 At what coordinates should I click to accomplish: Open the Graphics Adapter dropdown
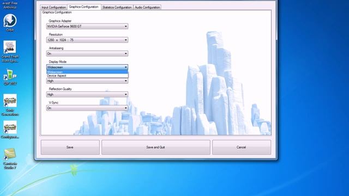(87, 27)
